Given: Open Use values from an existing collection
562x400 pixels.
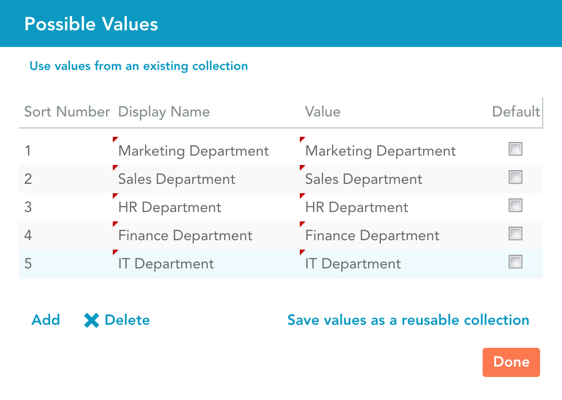Looking at the screenshot, I should 138,66.
